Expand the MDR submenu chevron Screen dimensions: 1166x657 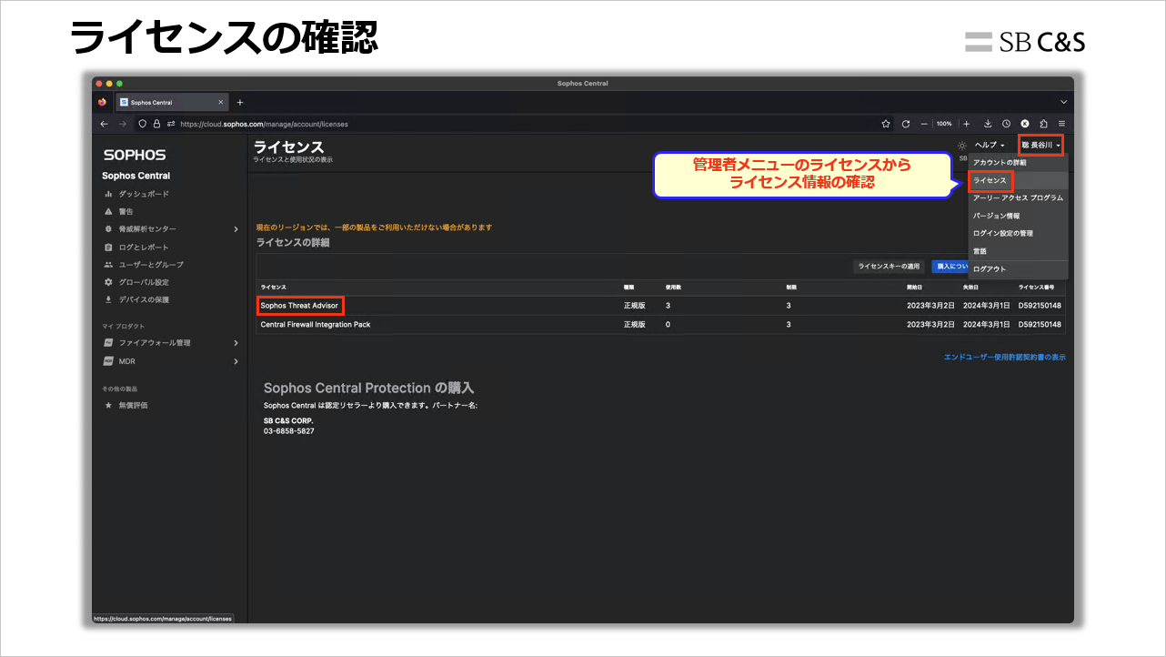236,361
